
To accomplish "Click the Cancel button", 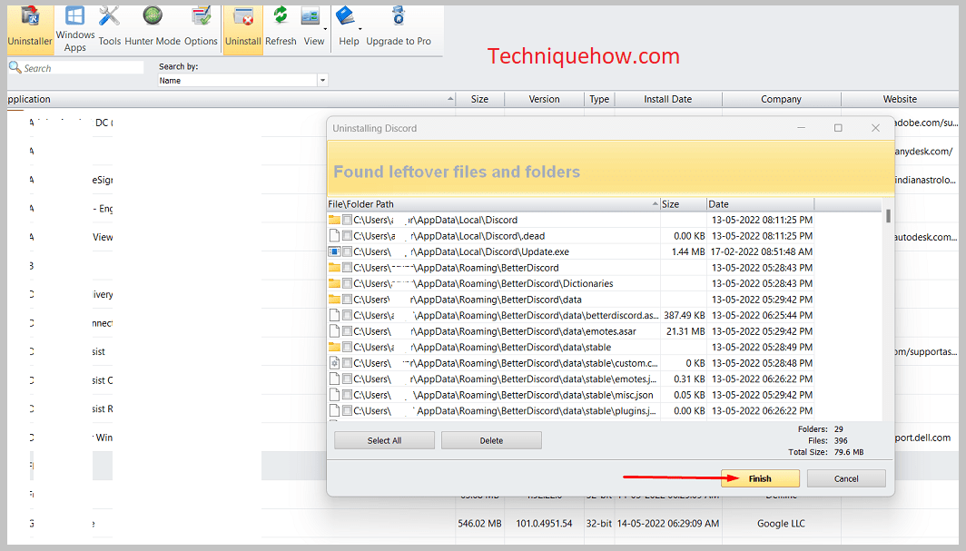I will pos(846,478).
